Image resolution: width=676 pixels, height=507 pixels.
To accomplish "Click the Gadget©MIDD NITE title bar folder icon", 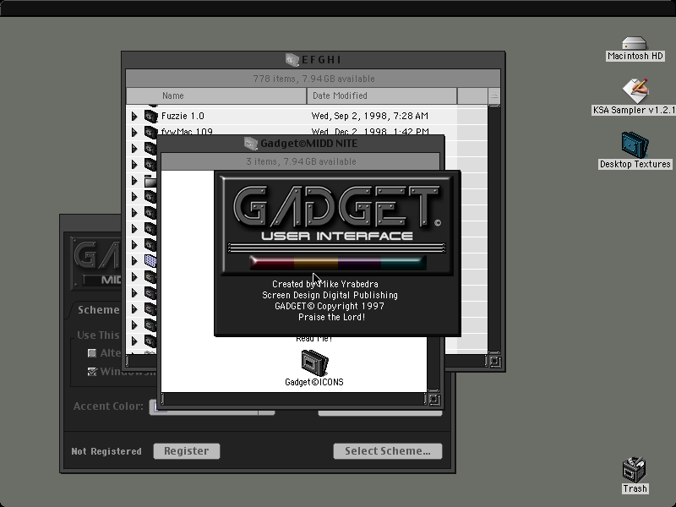I will pos(250,143).
